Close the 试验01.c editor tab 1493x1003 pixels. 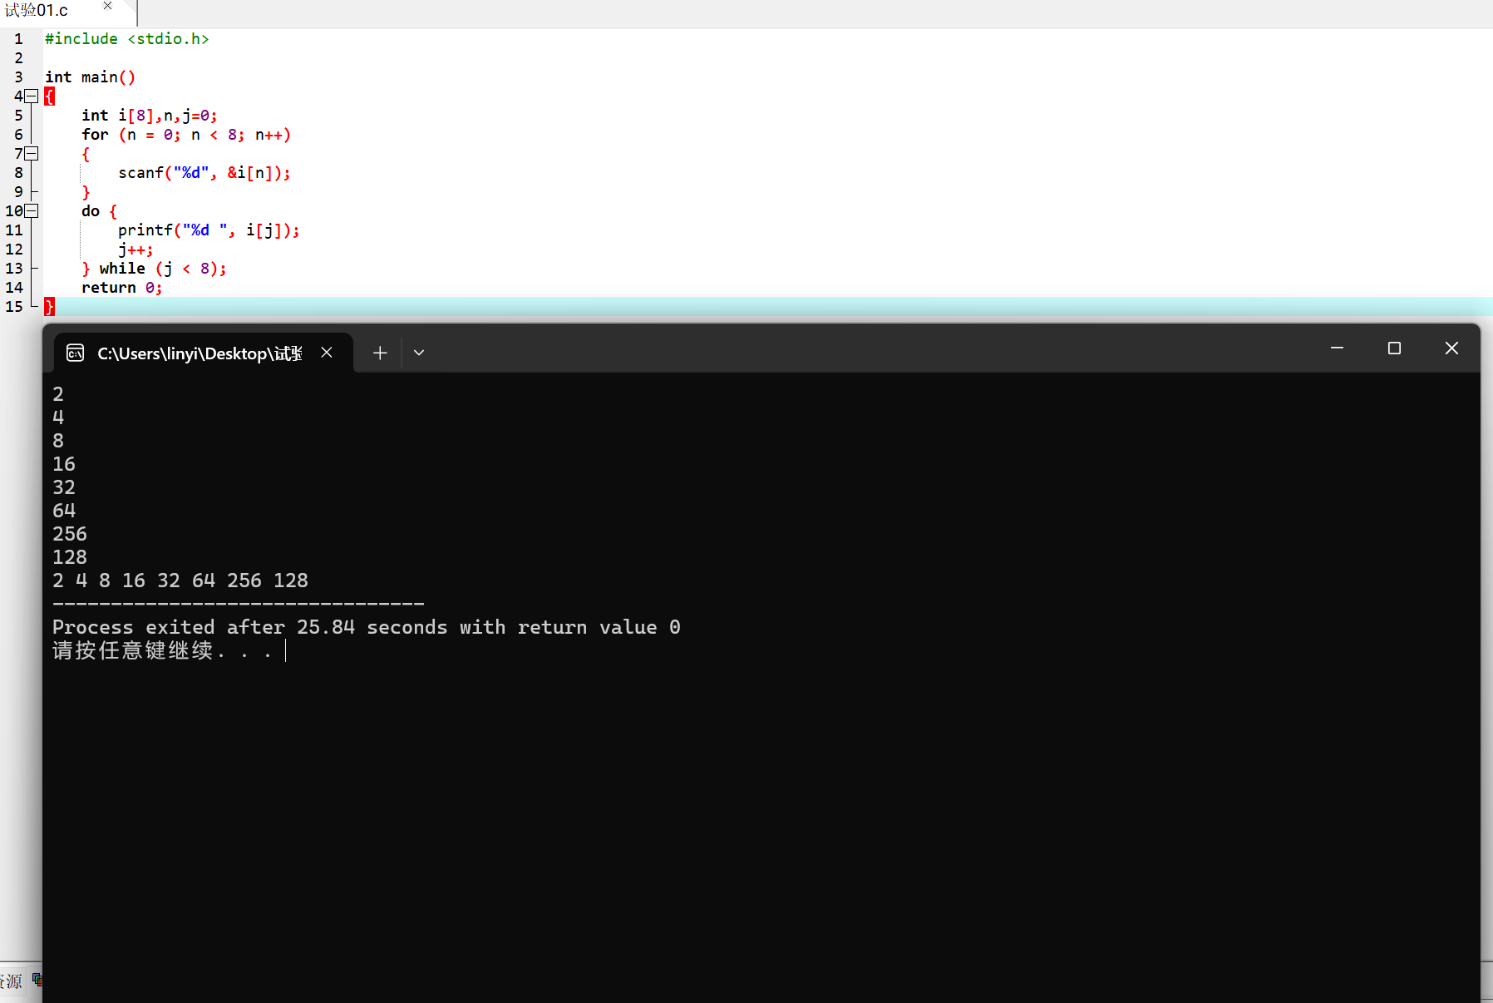point(107,6)
